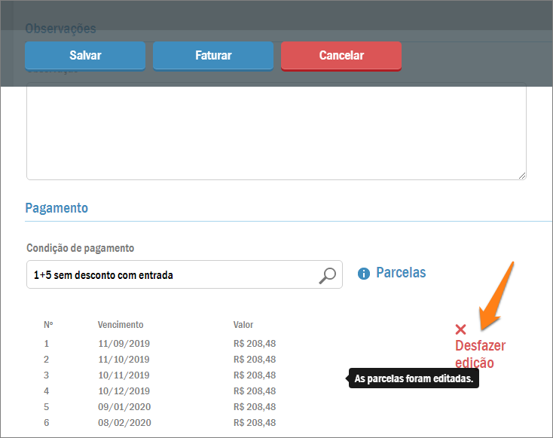The image size is (553, 438).
Task: Open search with the magnifier icon
Action: point(327,275)
